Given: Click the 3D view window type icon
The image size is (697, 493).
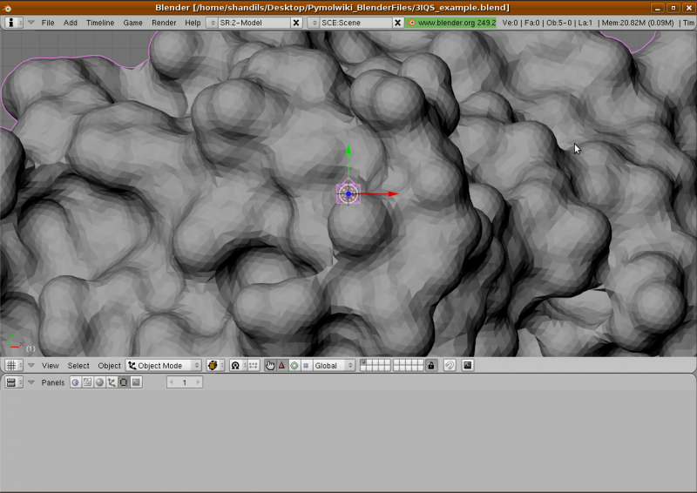Looking at the screenshot, I should pos(13,366).
